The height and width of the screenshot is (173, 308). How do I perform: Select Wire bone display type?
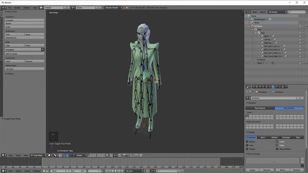coord(298,137)
